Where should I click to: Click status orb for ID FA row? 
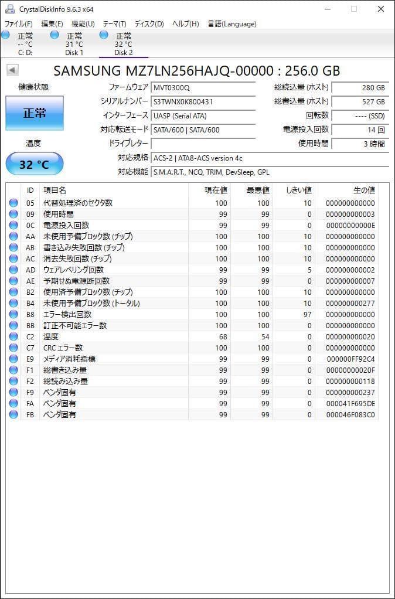coord(13,403)
